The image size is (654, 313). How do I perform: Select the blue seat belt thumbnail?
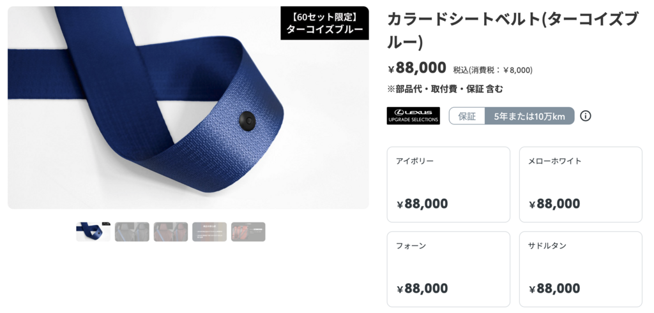93,231
